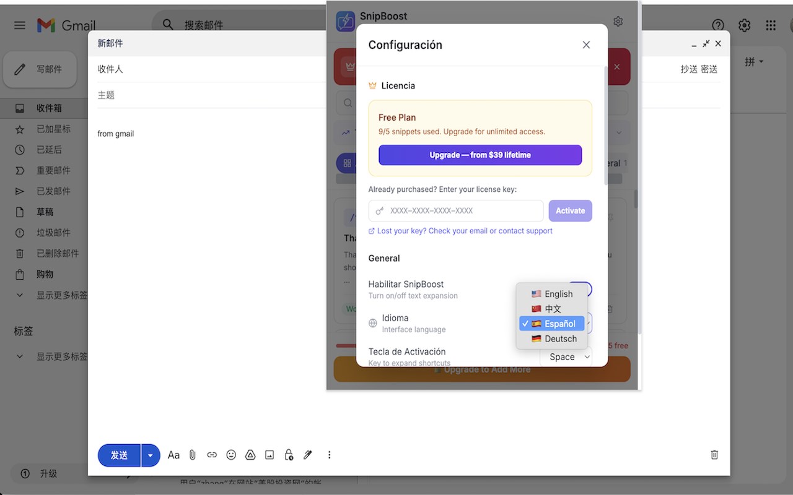Click the "from gmail" message body text

116,134
